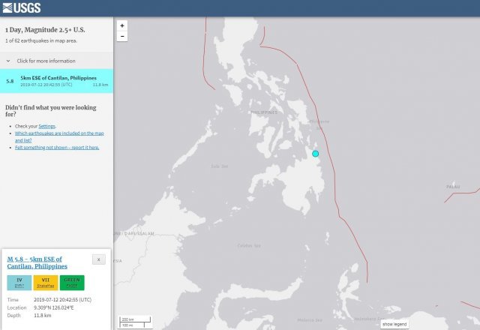Screen dimensions: 480x330
Task: Open the ShakeMap VII badge
Action: click(x=46, y=282)
